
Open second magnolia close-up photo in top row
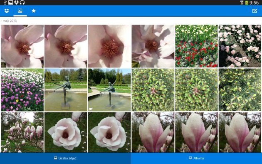pyautogui.click(x=66, y=46)
